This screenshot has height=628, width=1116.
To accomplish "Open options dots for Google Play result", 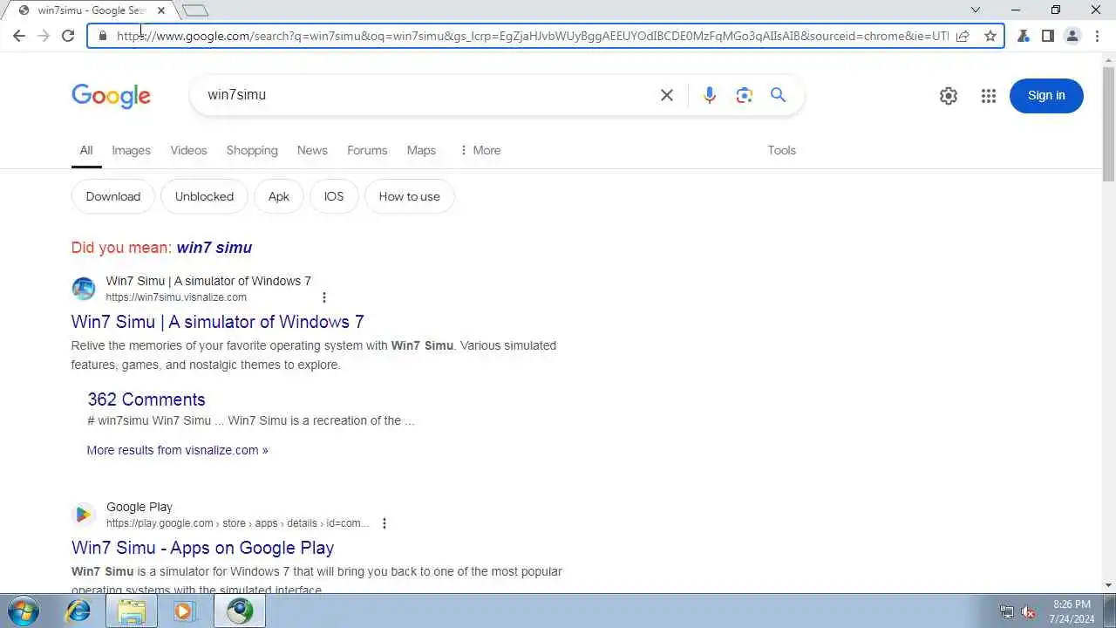I will pos(384,523).
